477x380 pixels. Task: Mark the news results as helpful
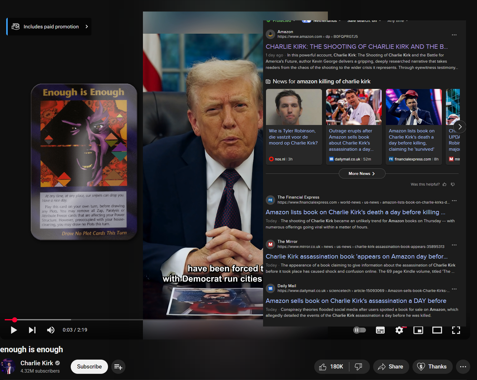coord(444,184)
